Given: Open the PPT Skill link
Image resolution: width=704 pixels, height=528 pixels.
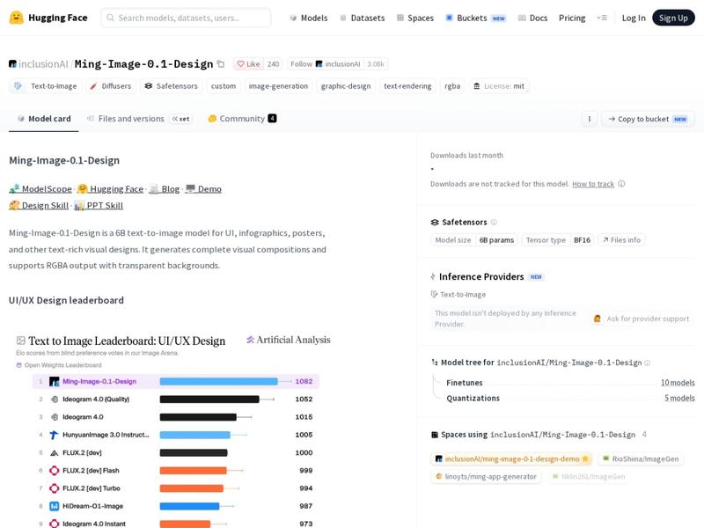Looking at the screenshot, I should coord(99,206).
